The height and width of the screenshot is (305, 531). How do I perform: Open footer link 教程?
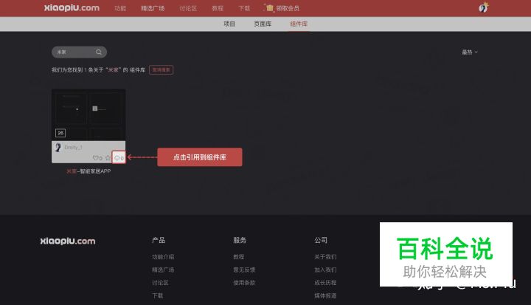click(x=239, y=257)
